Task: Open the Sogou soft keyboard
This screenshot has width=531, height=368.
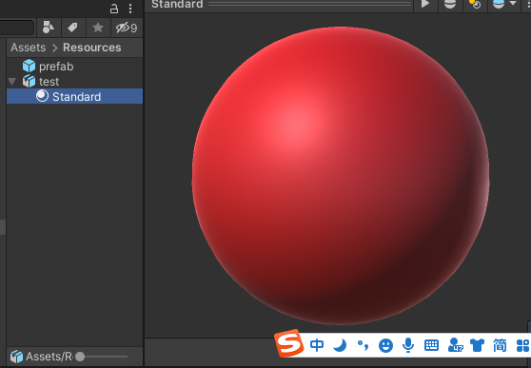Action: 431,345
